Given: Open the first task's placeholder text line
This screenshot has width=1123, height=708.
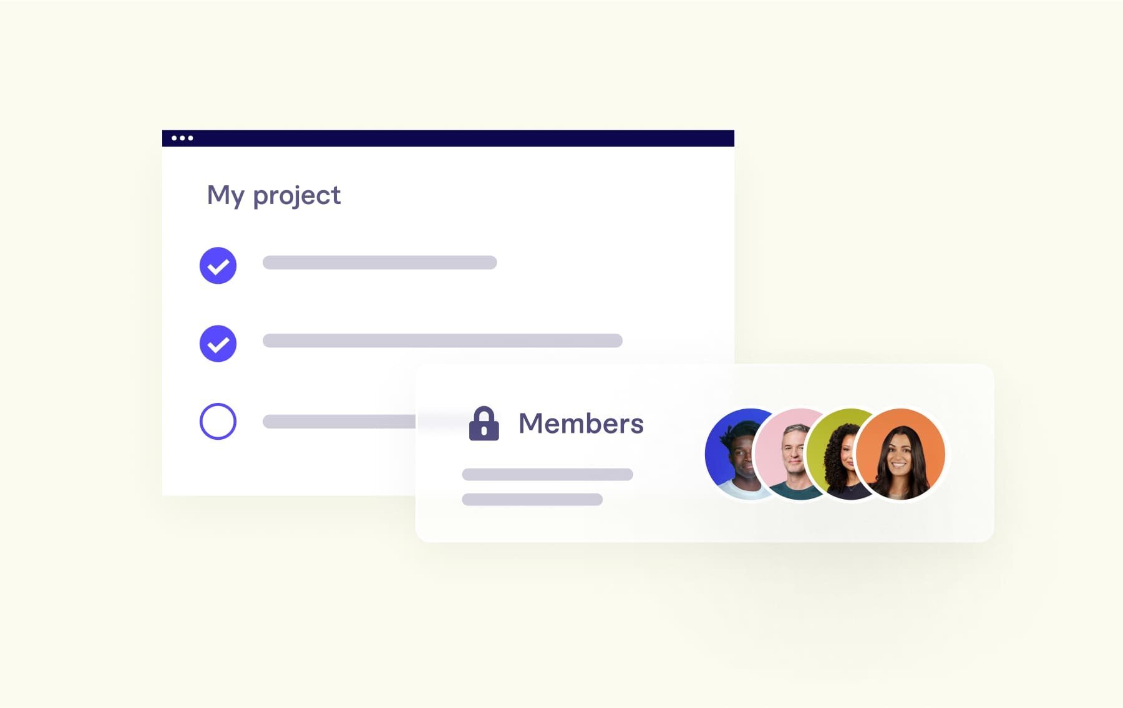Looking at the screenshot, I should click(x=379, y=263).
